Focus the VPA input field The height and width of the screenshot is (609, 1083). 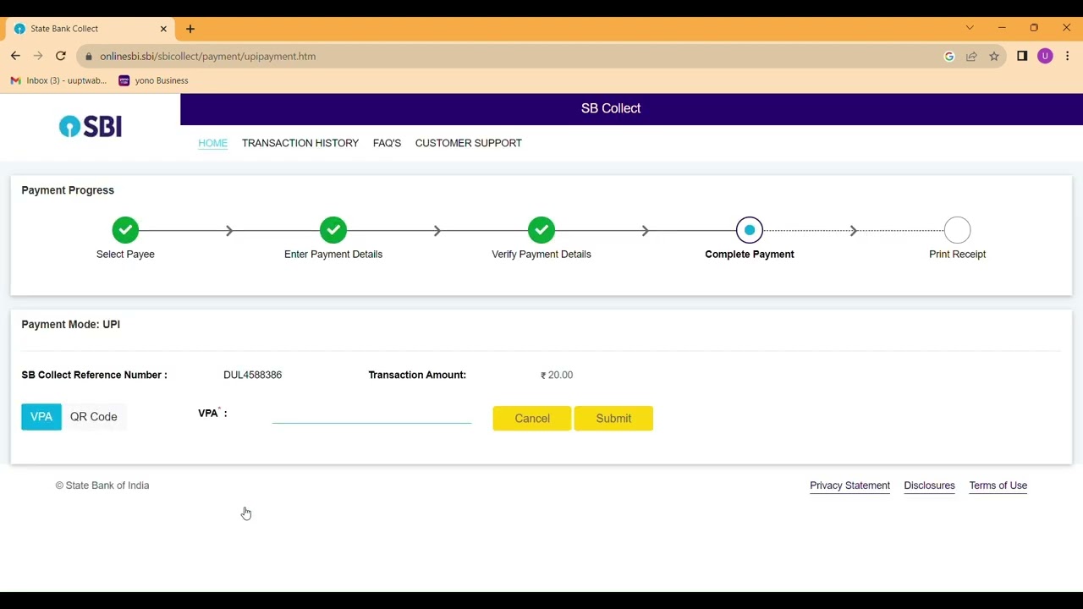[371, 414]
